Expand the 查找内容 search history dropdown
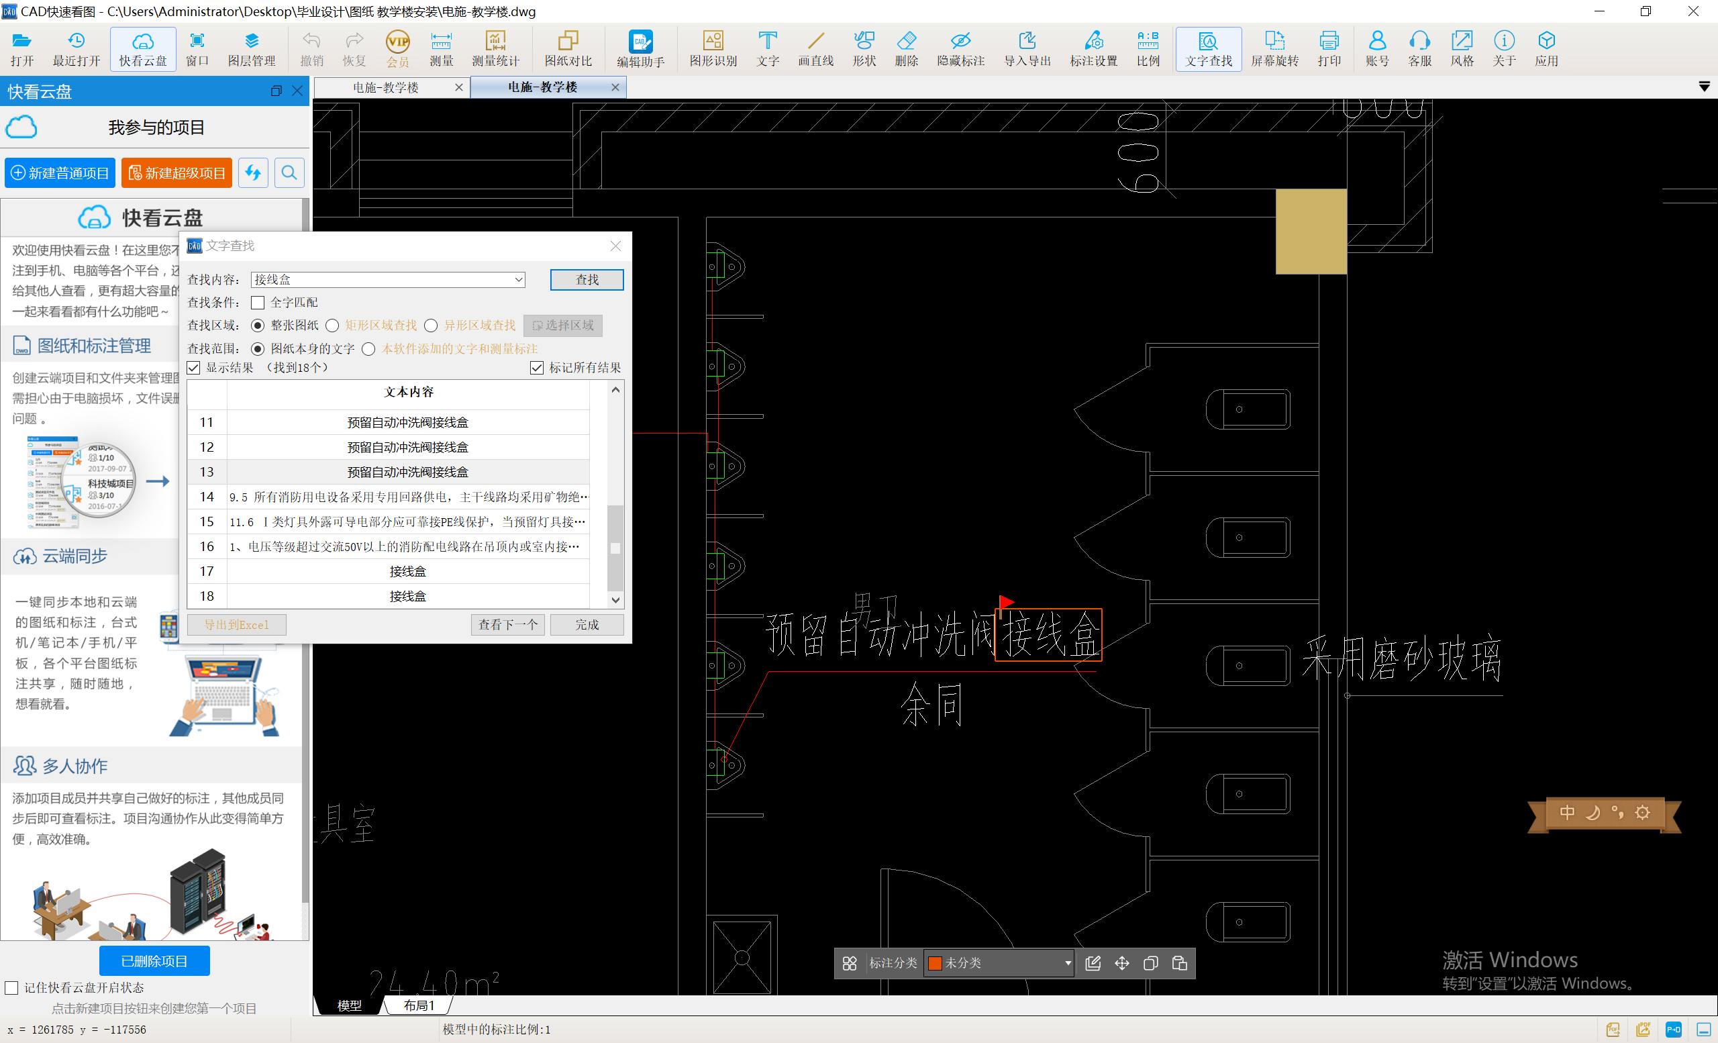This screenshot has width=1718, height=1043. [x=519, y=280]
